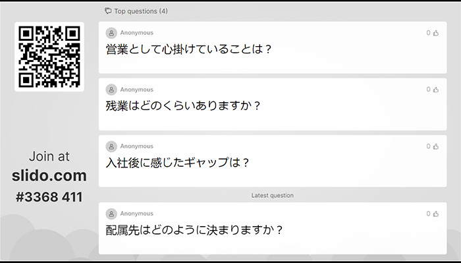
Task: Select the event code #3368 411
Action: click(x=49, y=197)
